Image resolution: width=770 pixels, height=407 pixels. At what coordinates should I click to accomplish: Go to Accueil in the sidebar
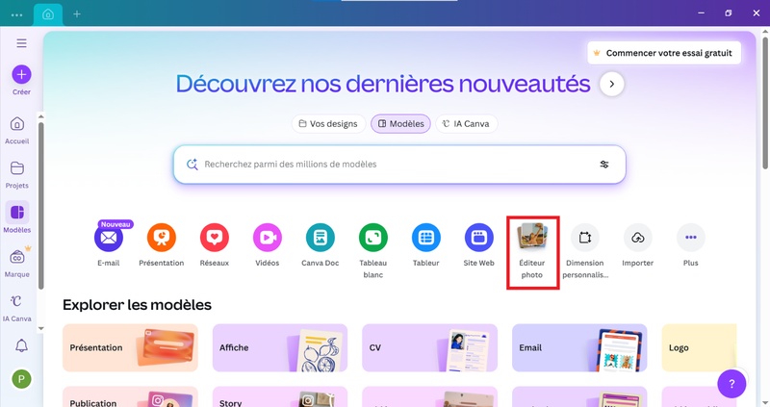(x=17, y=130)
